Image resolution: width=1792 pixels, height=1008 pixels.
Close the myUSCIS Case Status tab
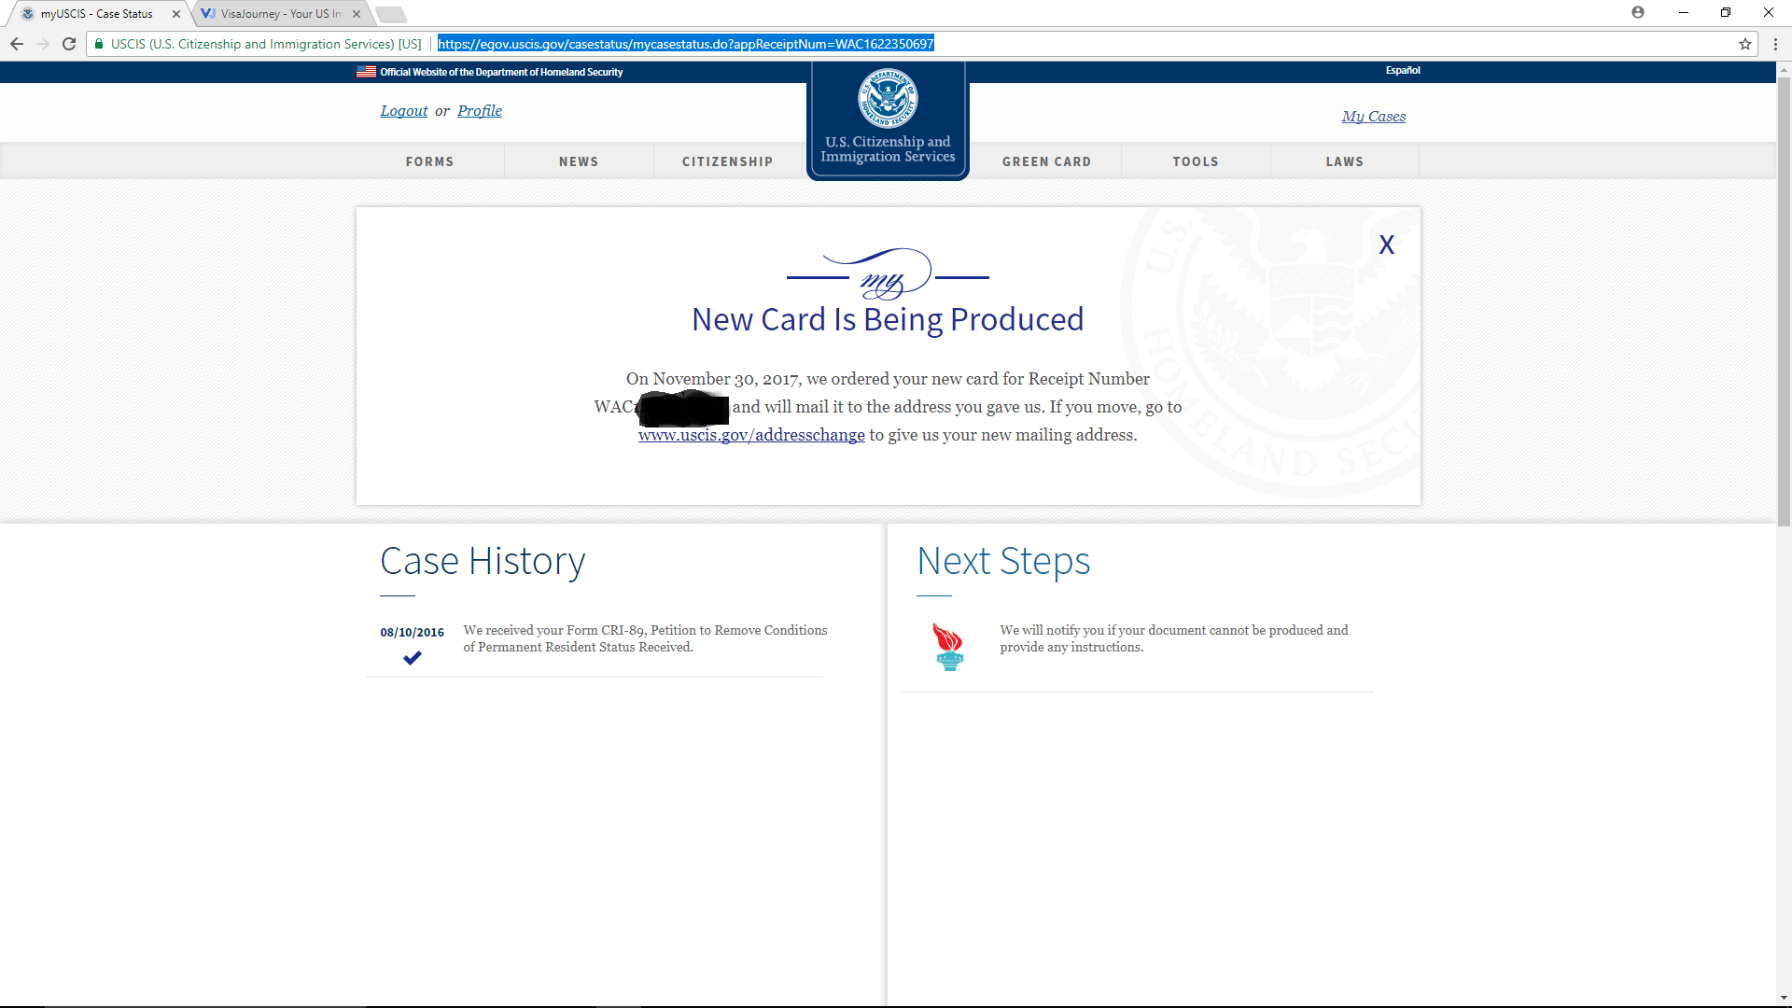[175, 14]
